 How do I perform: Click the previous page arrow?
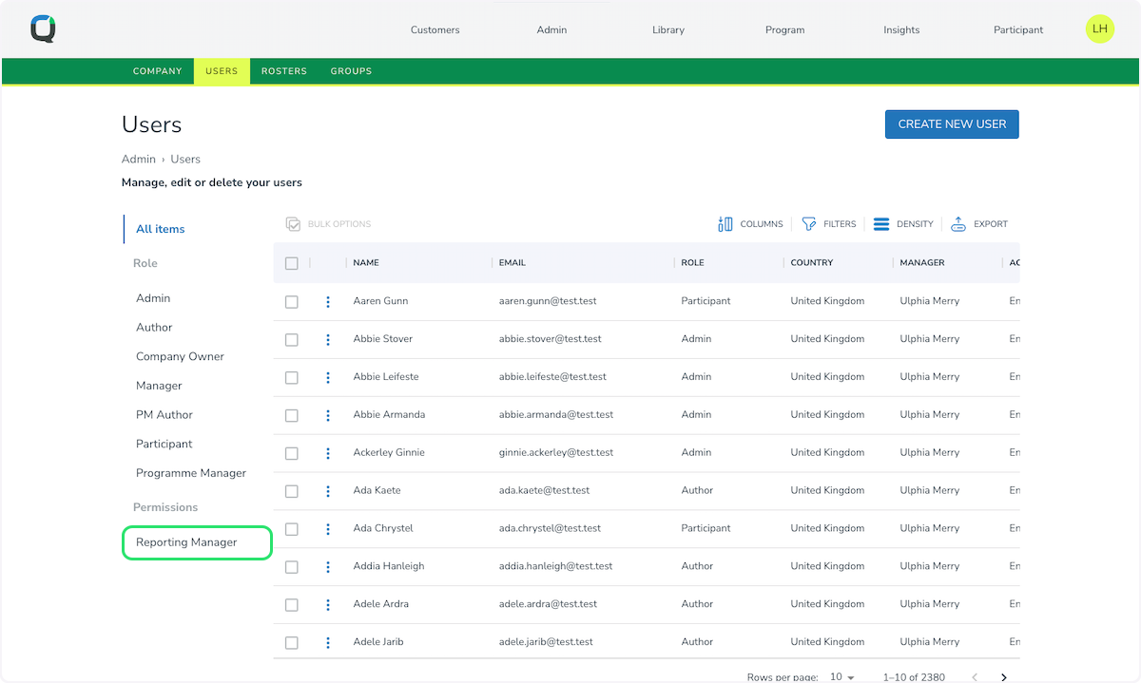pyautogui.click(x=974, y=677)
